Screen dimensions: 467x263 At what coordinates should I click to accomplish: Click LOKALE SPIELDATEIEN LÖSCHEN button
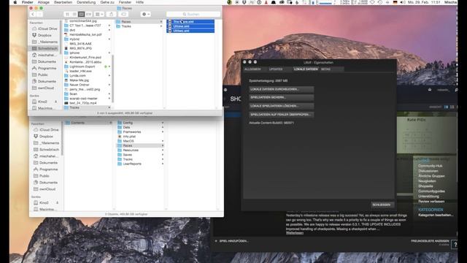click(x=281, y=106)
